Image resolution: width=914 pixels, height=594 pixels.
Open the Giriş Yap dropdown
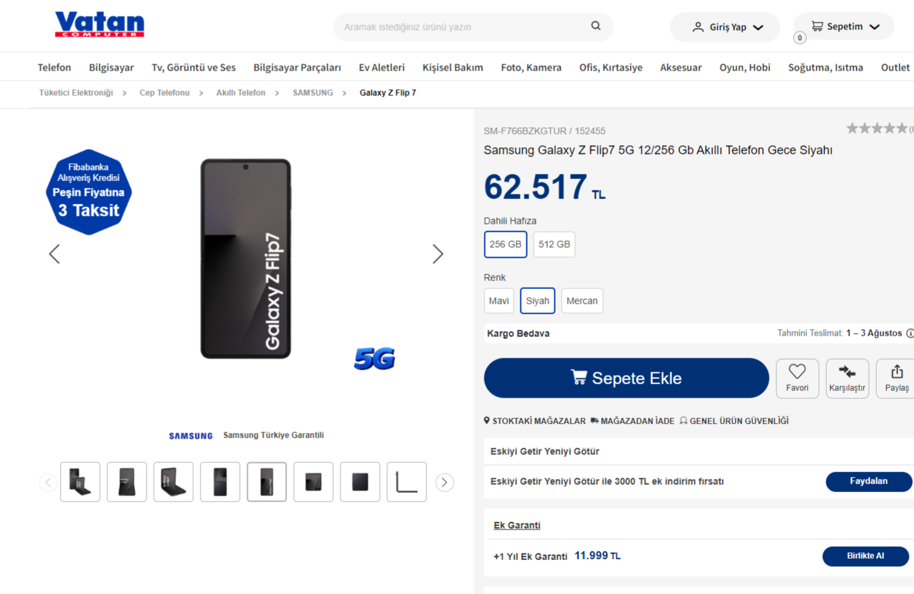pyautogui.click(x=725, y=27)
